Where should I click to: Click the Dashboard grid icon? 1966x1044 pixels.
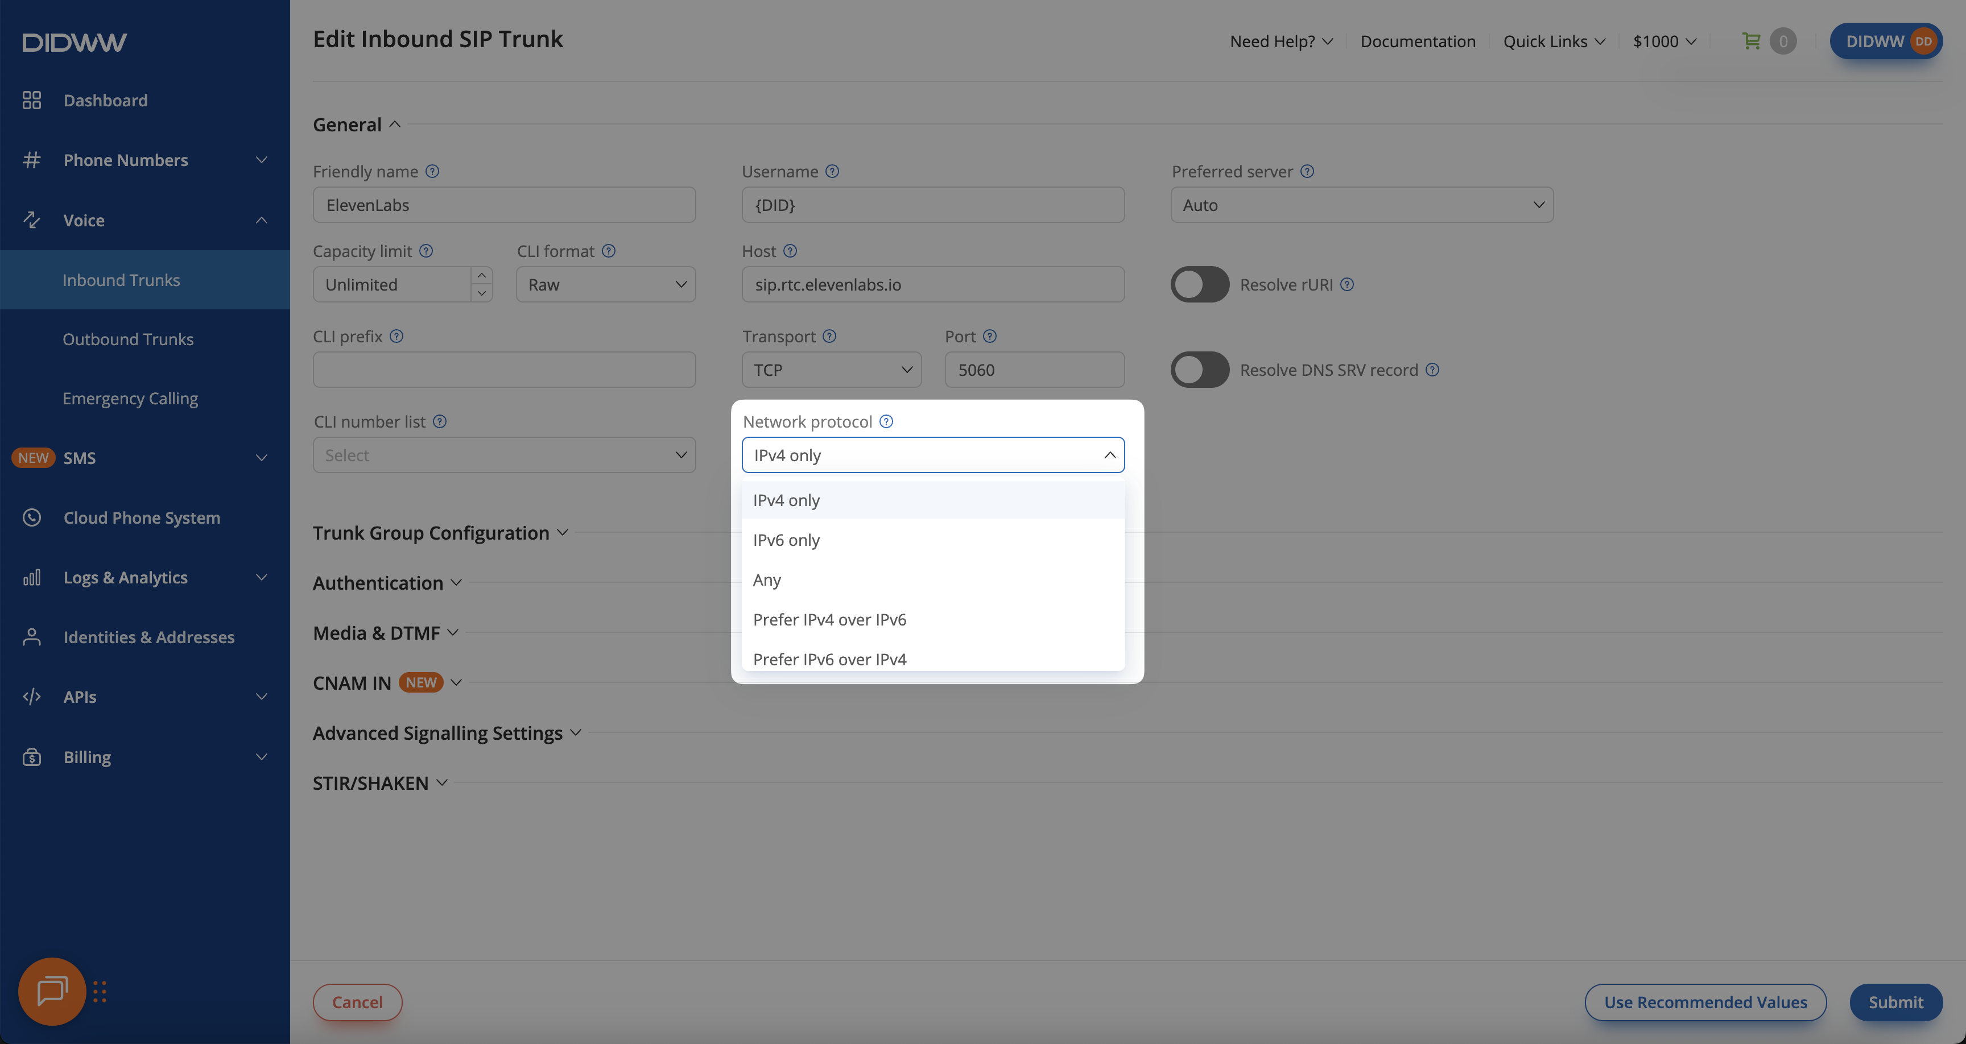pyautogui.click(x=31, y=100)
